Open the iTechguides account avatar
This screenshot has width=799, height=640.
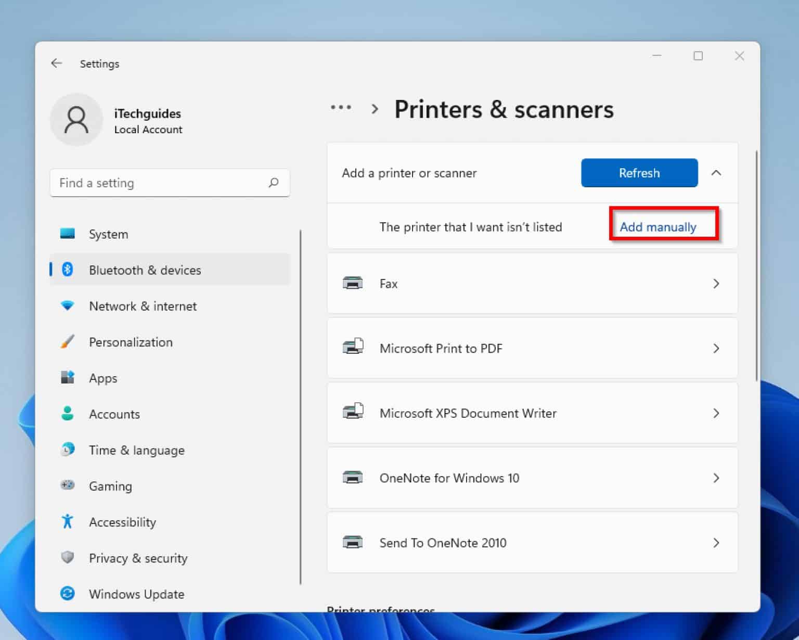point(76,120)
